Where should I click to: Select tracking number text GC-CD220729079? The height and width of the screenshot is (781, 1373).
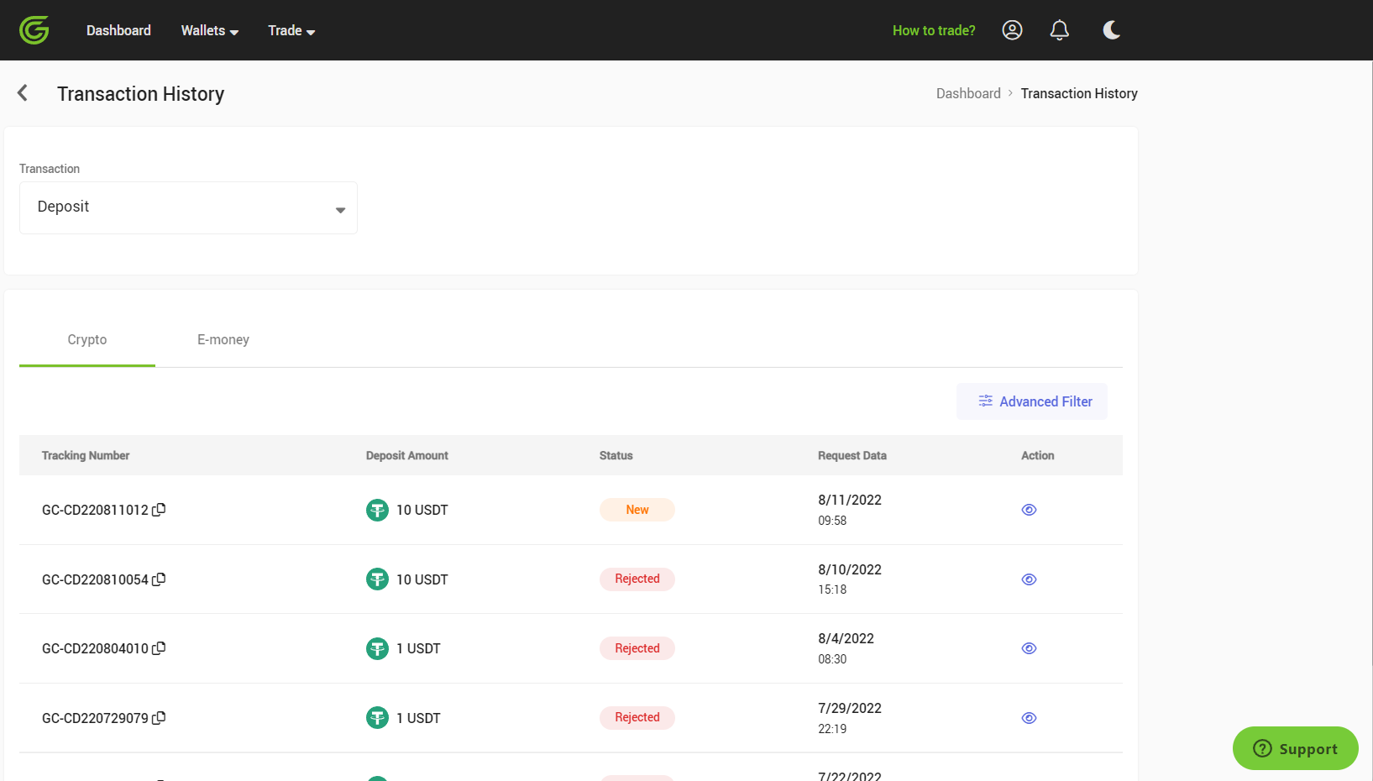[x=95, y=718]
